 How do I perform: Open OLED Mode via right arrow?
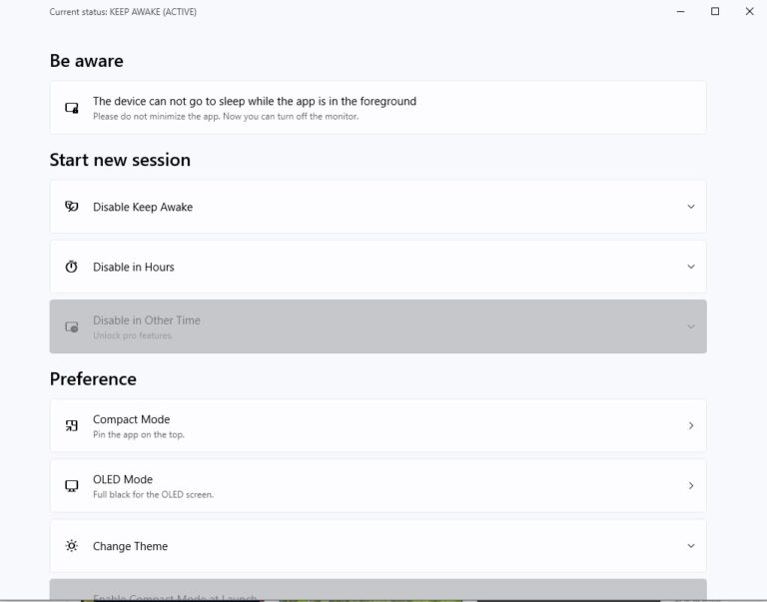click(x=690, y=486)
